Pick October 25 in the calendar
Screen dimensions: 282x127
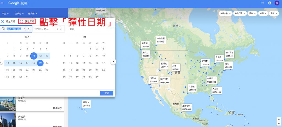pos(34,70)
